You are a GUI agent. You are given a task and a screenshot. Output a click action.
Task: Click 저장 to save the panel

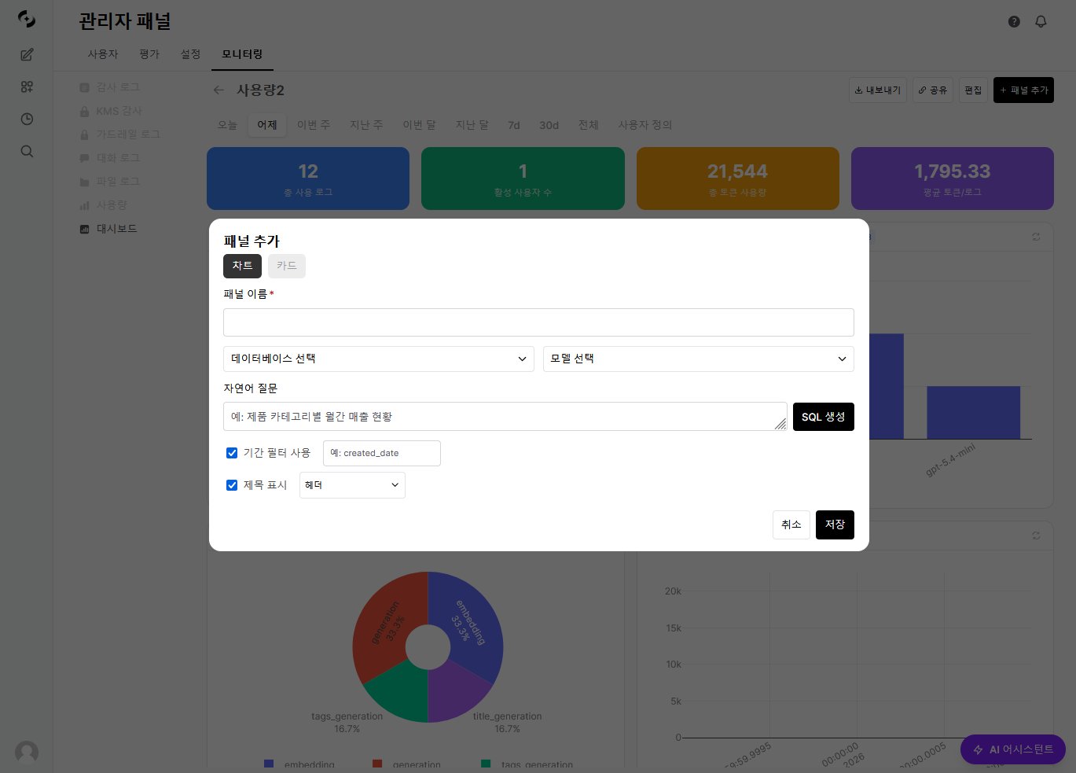tap(835, 525)
